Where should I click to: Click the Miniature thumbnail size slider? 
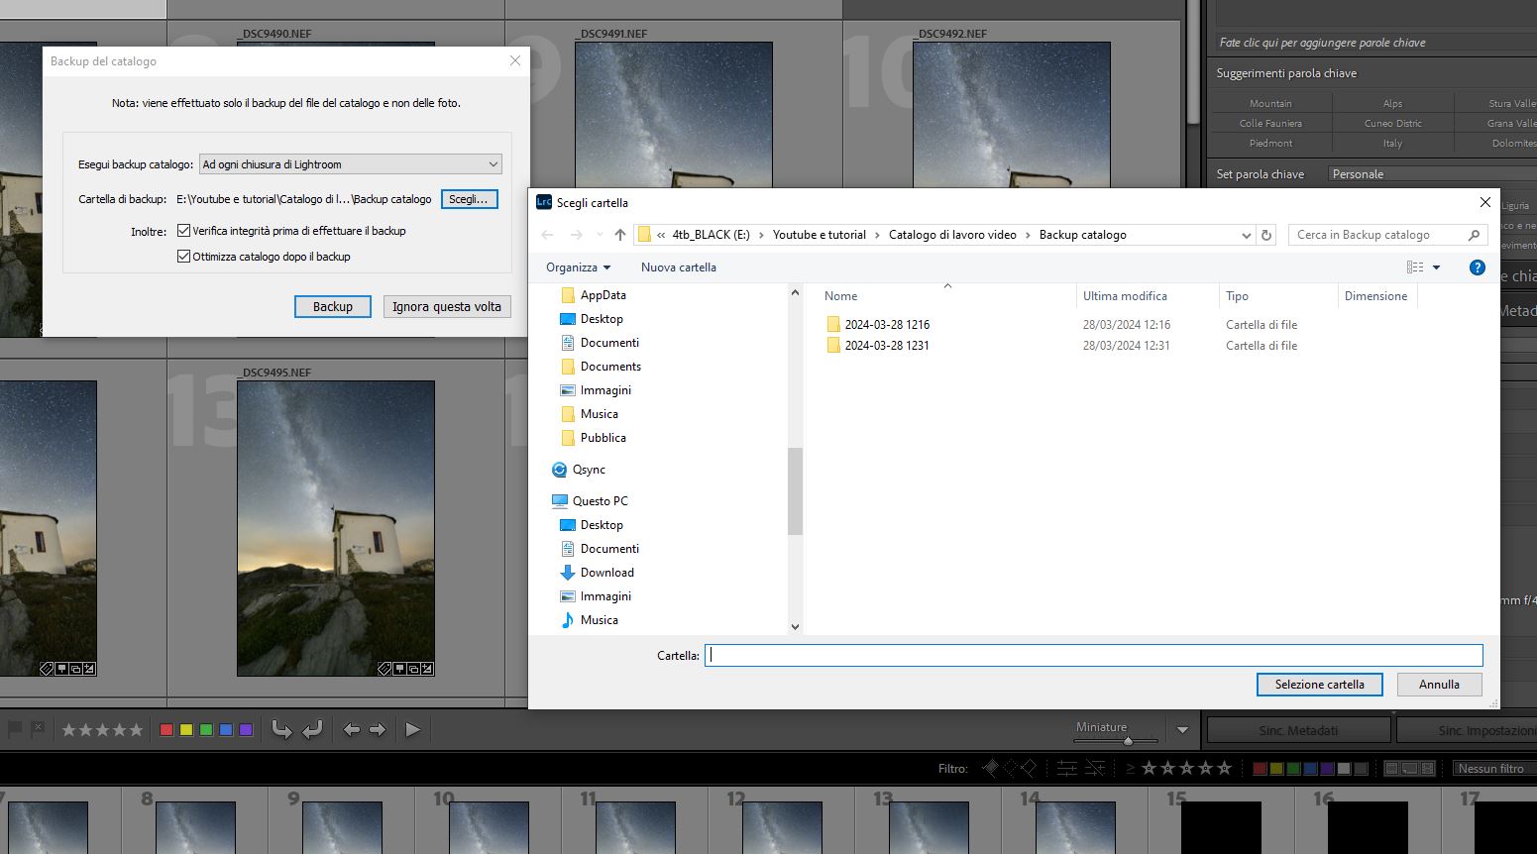pos(1127,741)
